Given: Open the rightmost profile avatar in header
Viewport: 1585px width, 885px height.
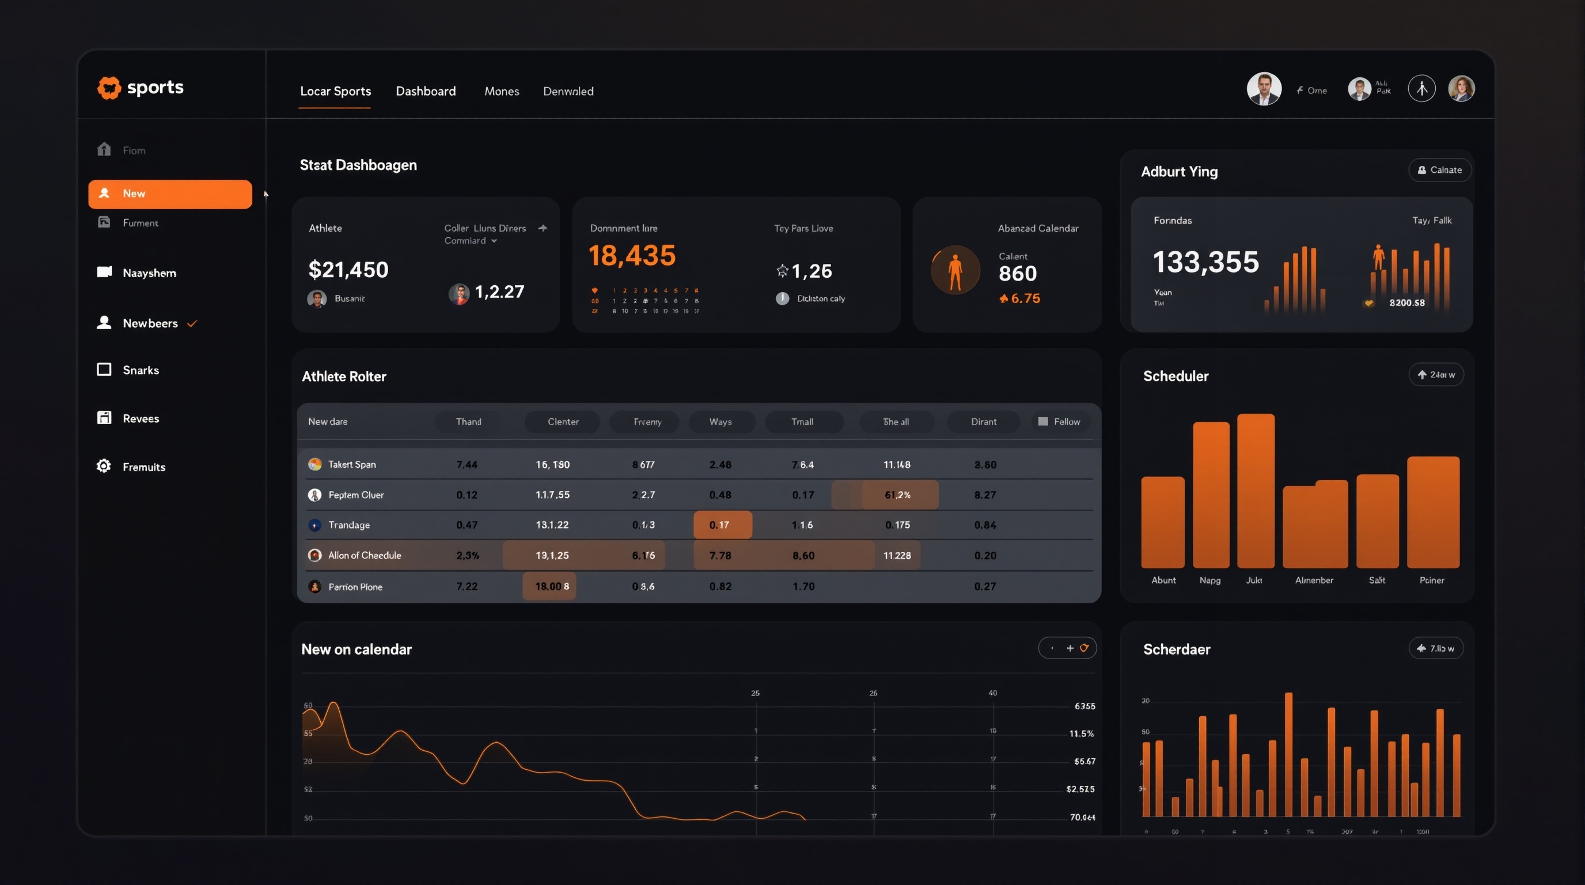Looking at the screenshot, I should click(x=1461, y=89).
